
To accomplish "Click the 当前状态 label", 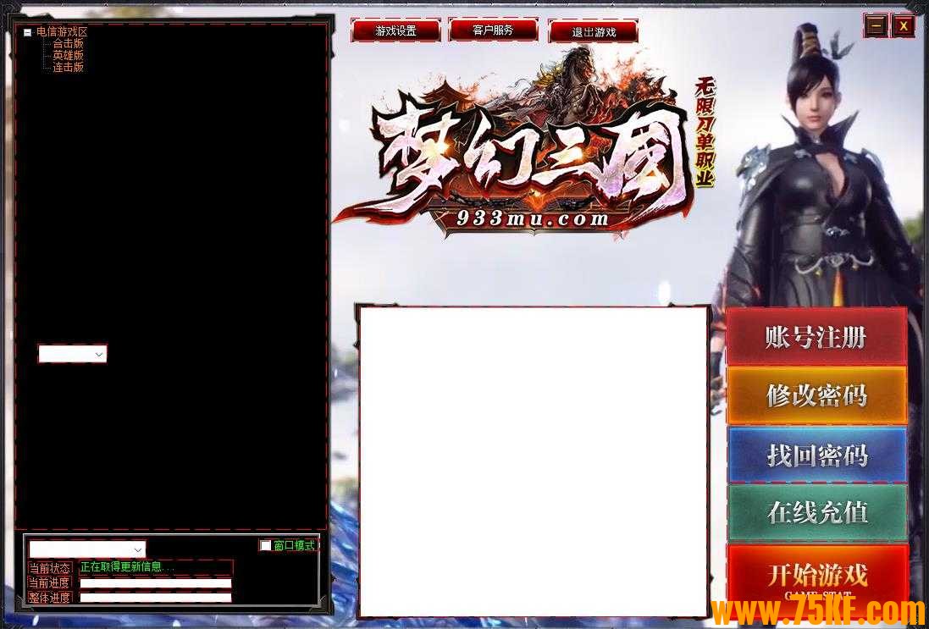I will click(50, 567).
